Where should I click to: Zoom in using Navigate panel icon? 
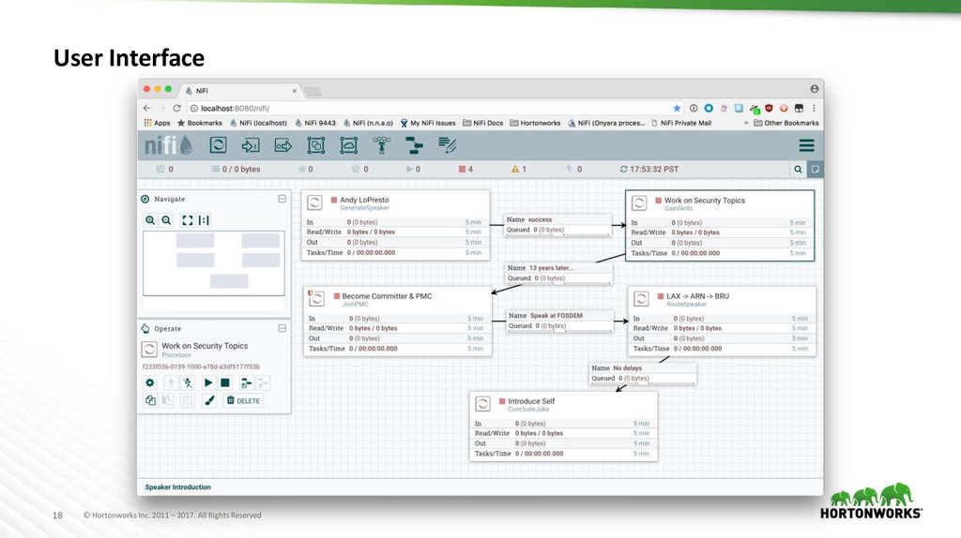(150, 220)
